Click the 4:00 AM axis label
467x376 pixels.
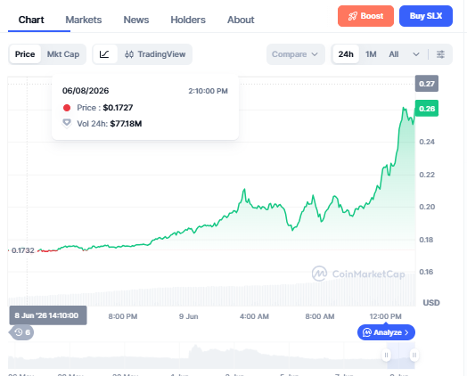tap(254, 316)
